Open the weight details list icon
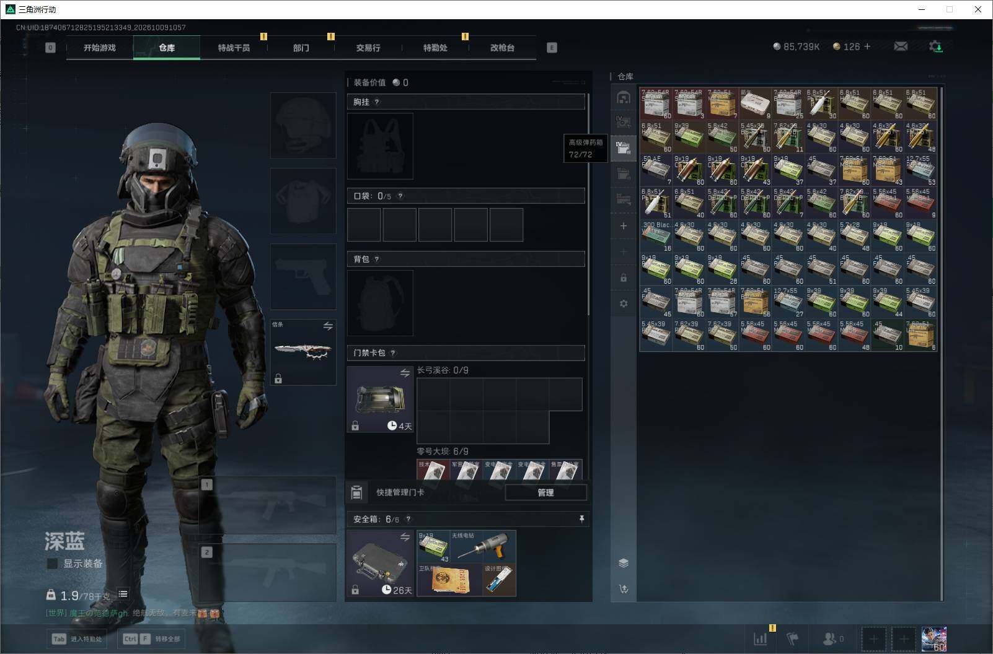This screenshot has height=654, width=993. pos(123,594)
